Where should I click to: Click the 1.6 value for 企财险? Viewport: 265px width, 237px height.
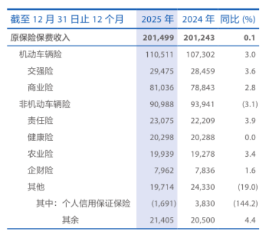tap(250, 170)
